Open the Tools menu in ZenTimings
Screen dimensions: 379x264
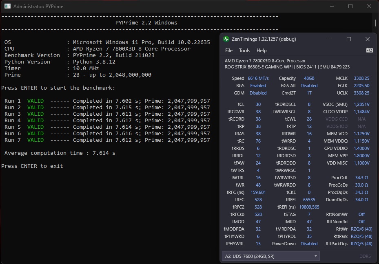tap(244, 51)
